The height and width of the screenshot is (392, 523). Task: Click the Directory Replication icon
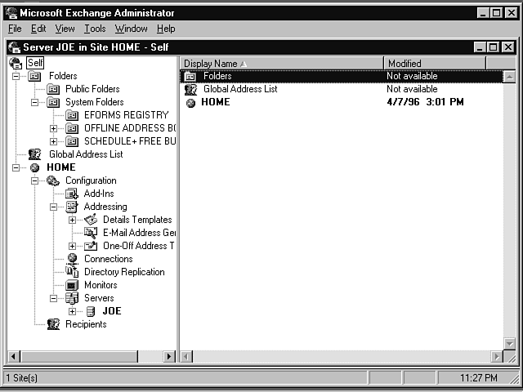pos(72,272)
